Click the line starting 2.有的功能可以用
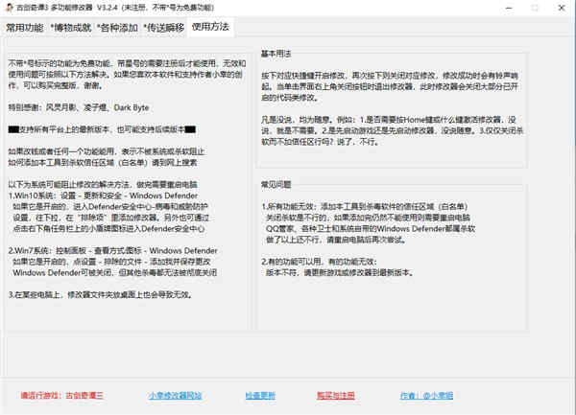Image resolution: width=576 pixels, height=415 pixels. (x=320, y=262)
